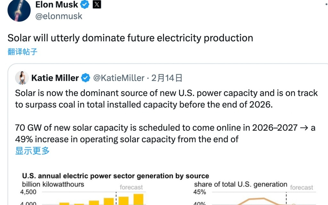The width and height of the screenshot is (328, 205).
Task: Click the Katie Miller display name
Action: click(55, 78)
